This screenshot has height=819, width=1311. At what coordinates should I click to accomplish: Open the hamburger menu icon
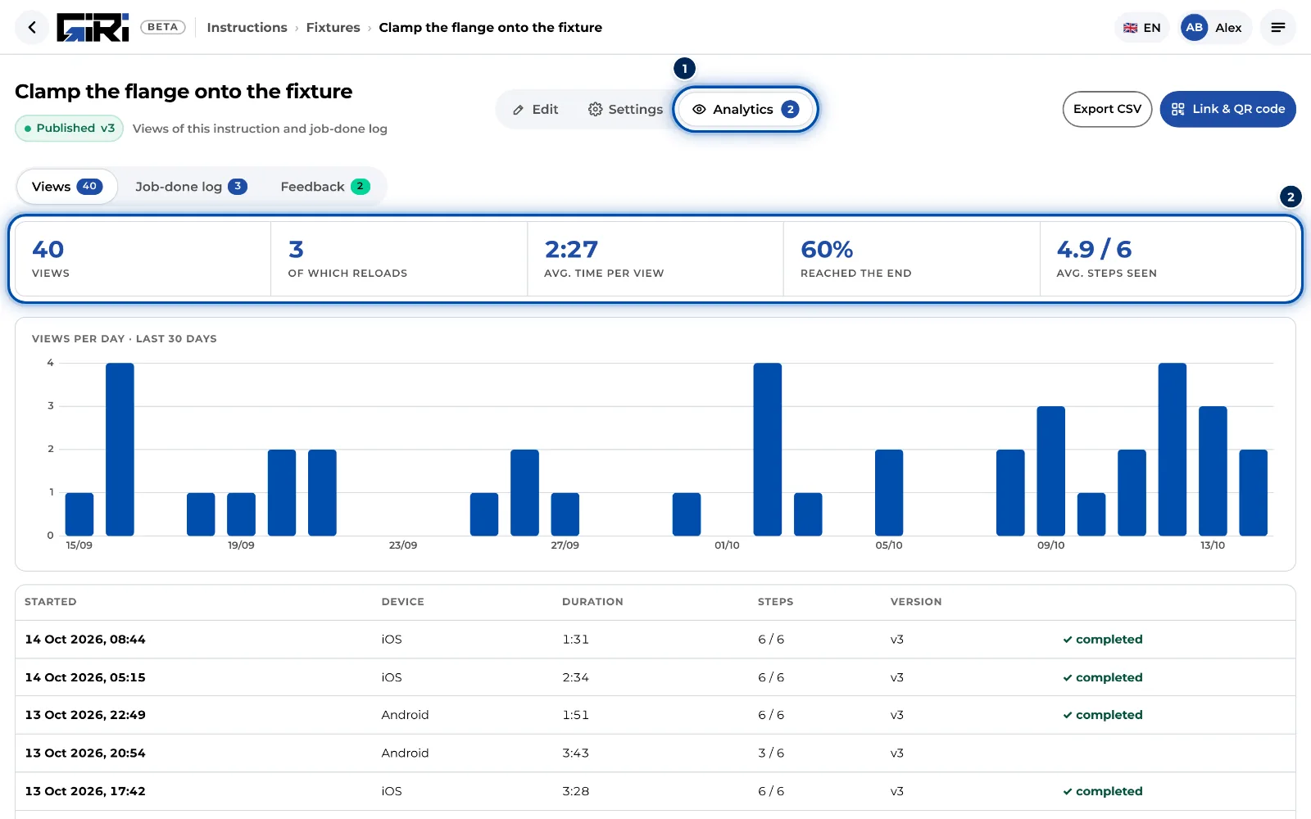(1277, 28)
